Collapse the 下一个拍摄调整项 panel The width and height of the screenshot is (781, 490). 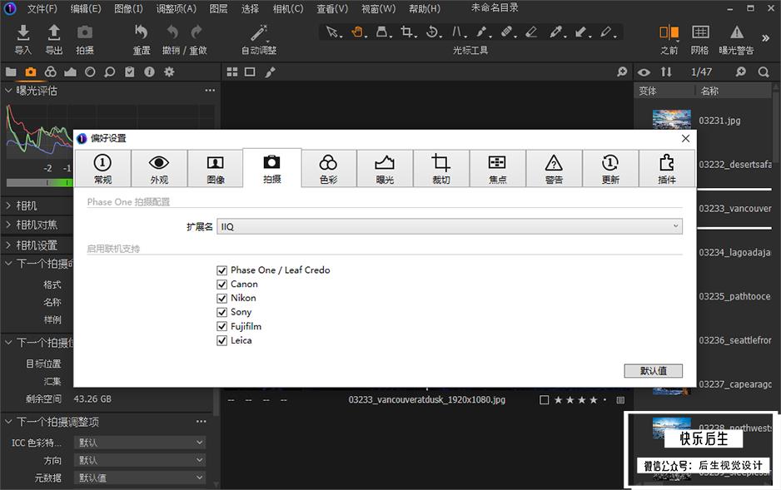click(x=8, y=422)
